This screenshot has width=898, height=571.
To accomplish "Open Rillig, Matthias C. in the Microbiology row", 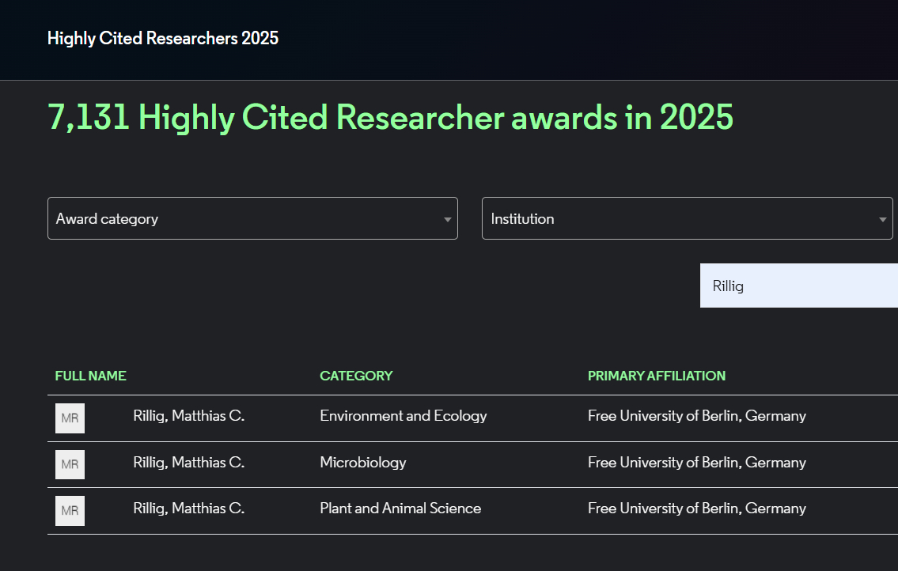I will tap(188, 463).
